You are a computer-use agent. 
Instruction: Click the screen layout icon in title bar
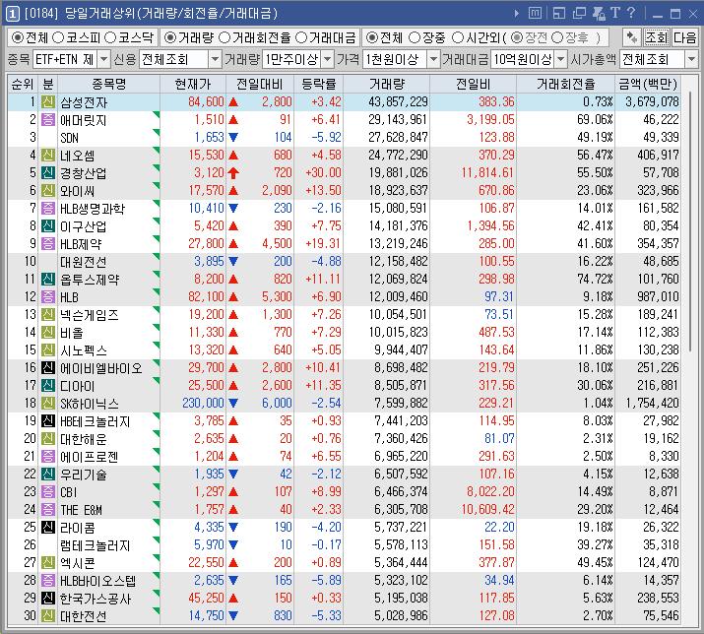[x=559, y=14]
